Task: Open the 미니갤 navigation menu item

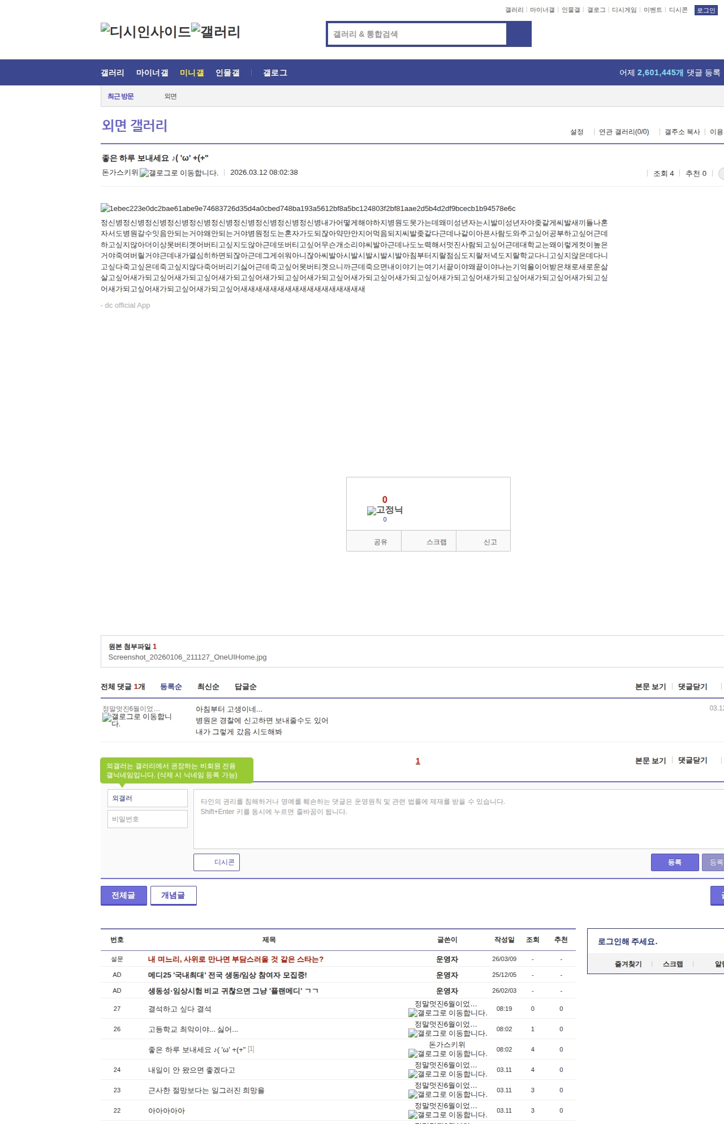Action: 192,73
